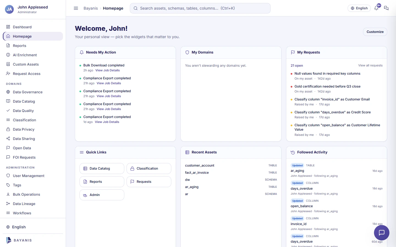Click the Request Access user-plus icon
Image resolution: width=396 pixels, height=247 pixels.
8,74
